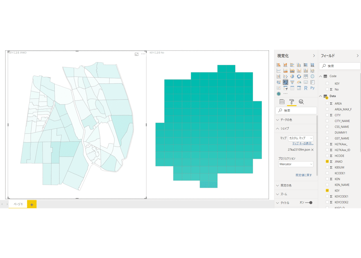This screenshot has width=361, height=258.
Task: Select the funnel chart icon
Action: 292,82
